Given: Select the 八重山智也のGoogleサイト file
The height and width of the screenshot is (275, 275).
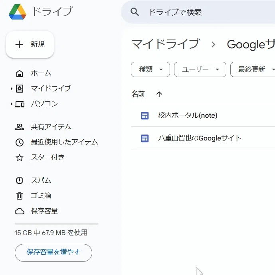Looking at the screenshot, I should click(200, 138).
